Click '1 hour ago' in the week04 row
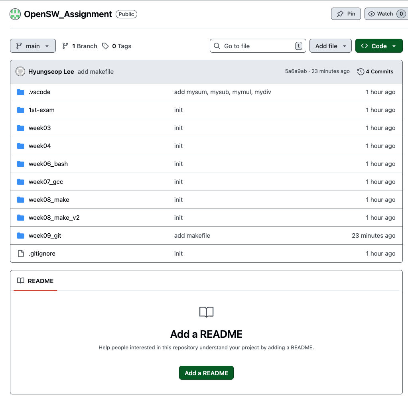Image resolution: width=408 pixels, height=398 pixels. (x=380, y=146)
